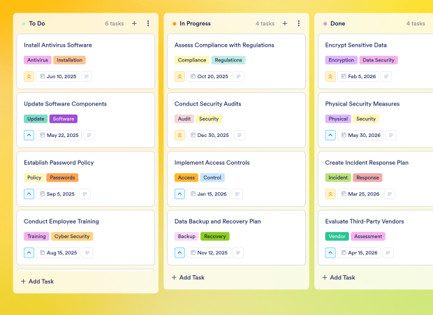
Task: Open the Establish Password Policy card
Action: [59, 163]
